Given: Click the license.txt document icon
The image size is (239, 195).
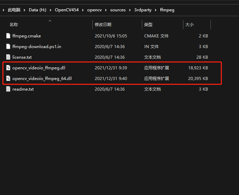Looking at the screenshot, I should (x=8, y=57).
